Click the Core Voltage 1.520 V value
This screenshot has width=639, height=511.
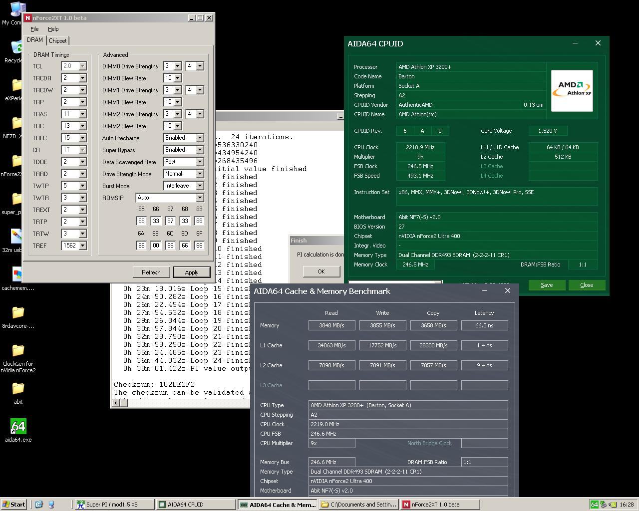548,131
